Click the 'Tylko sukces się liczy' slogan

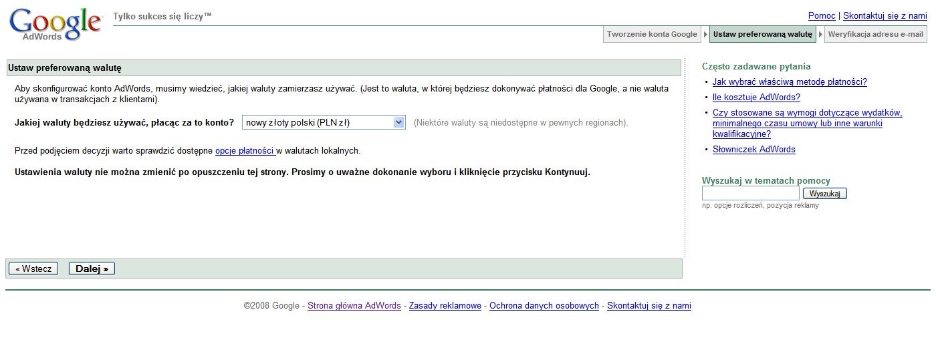(x=162, y=15)
